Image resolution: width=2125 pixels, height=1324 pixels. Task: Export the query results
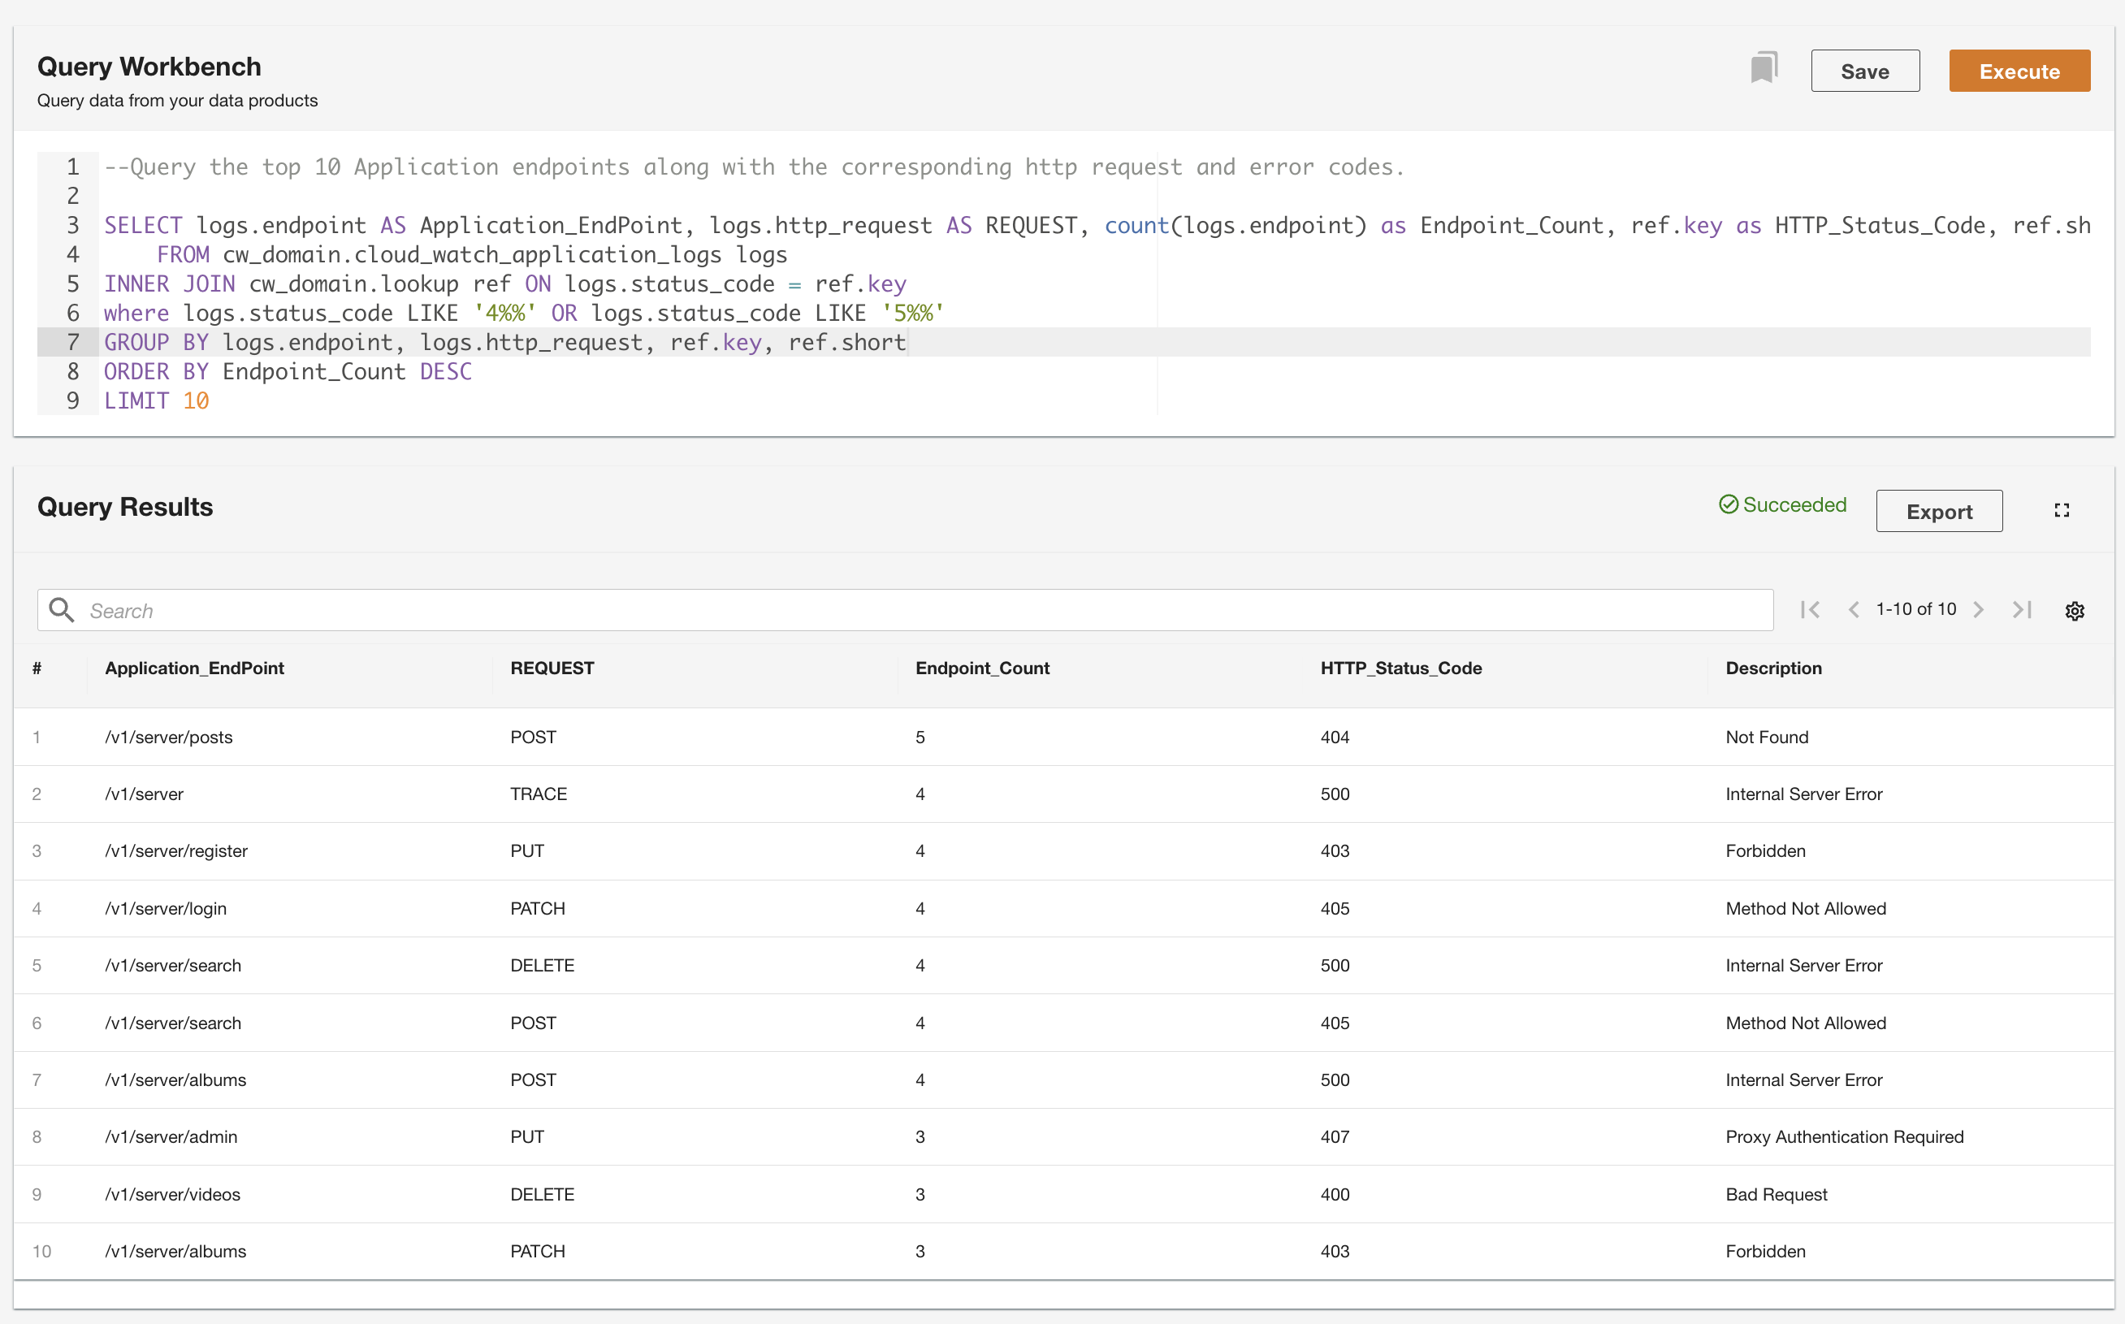[x=1938, y=512]
